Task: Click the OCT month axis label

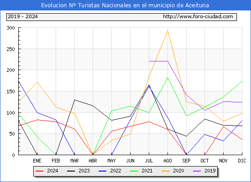Action: coord(204,161)
